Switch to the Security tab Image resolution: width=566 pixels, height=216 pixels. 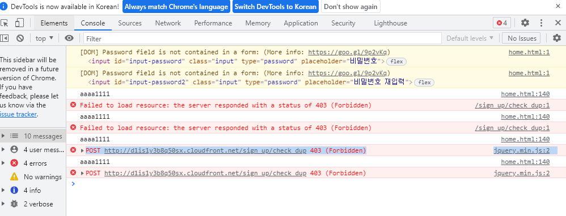click(343, 23)
